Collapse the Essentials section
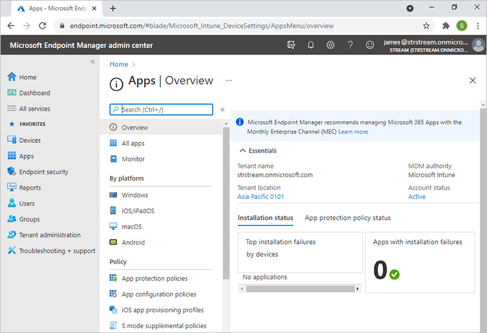This screenshot has height=333, width=487. tap(258, 150)
